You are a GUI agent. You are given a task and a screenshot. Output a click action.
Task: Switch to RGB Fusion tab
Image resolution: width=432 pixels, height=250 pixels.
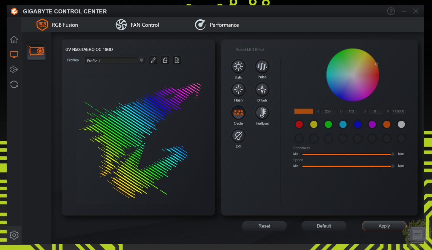click(x=57, y=25)
